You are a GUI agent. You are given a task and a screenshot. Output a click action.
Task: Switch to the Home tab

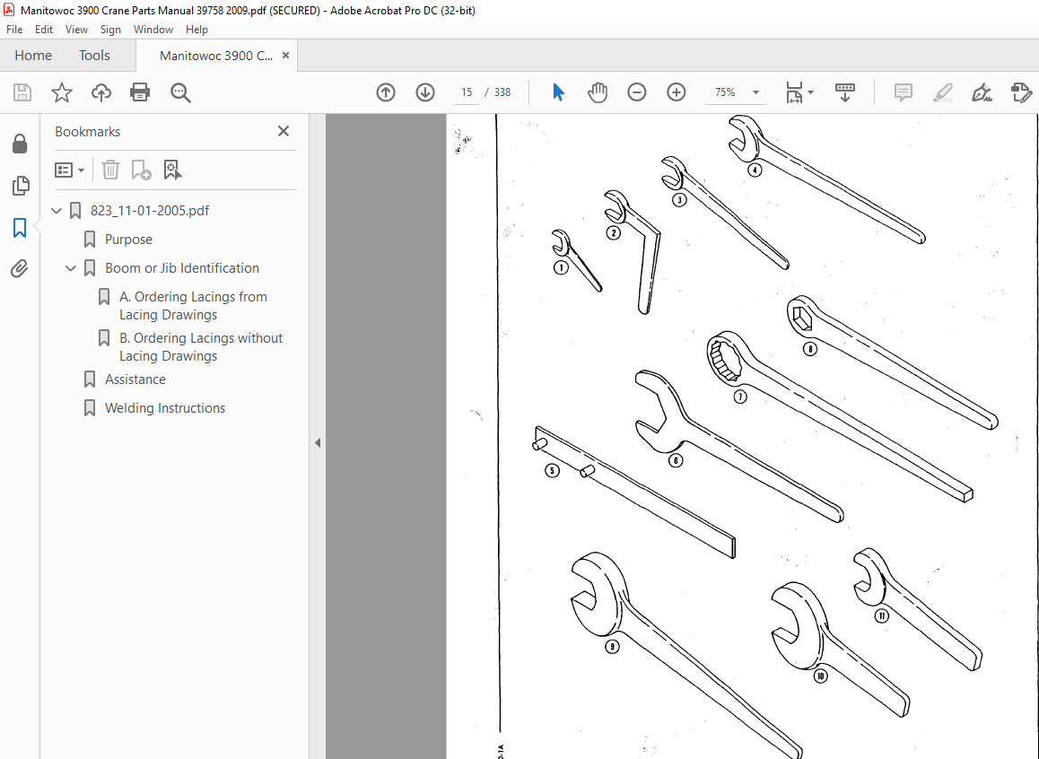pyautogui.click(x=33, y=56)
